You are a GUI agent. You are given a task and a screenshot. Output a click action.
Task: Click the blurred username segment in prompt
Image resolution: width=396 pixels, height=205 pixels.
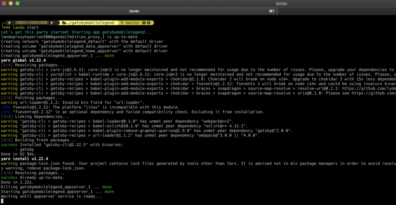[x=31, y=23]
